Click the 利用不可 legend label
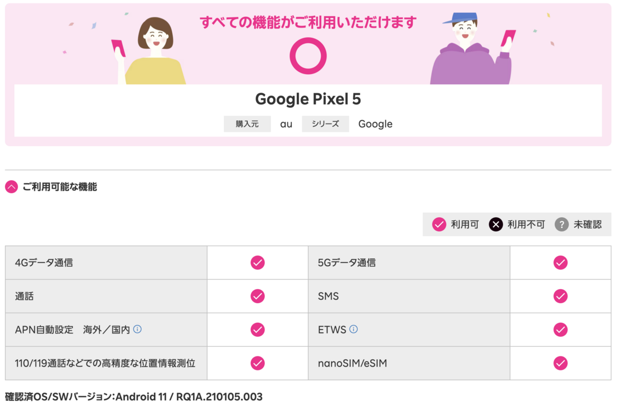Screen dimensions: 617x407 (x=526, y=225)
